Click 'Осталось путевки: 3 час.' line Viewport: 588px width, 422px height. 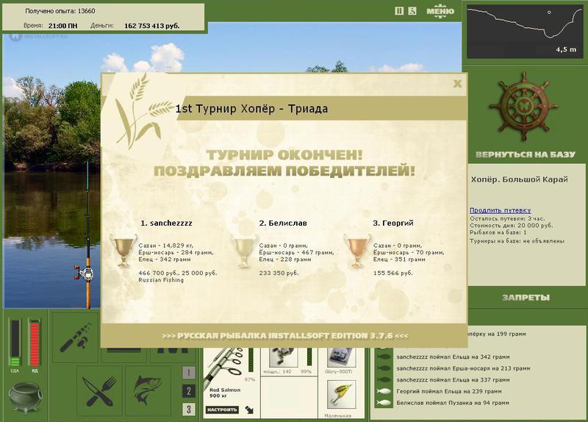pyautogui.click(x=507, y=218)
